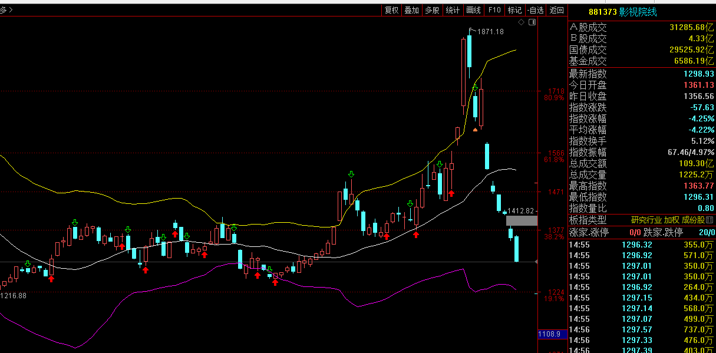Image resolution: width=716 pixels, height=353 pixels.
Task: Click the 复权 toolbar button
Action: (x=392, y=10)
